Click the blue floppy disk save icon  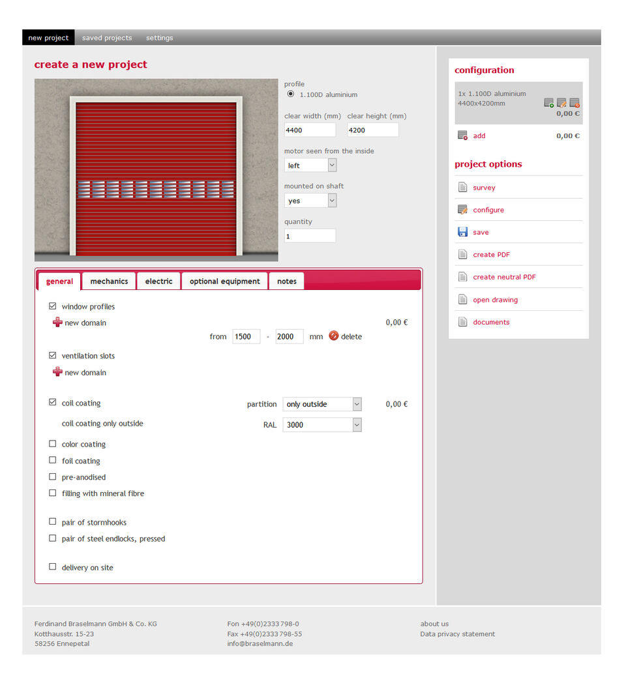pos(462,232)
